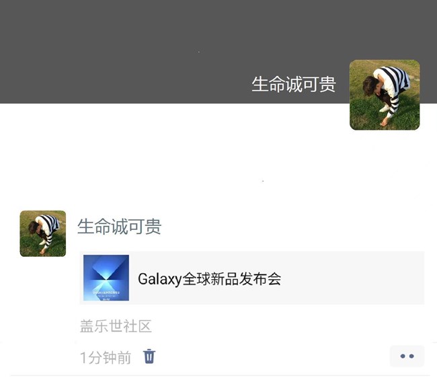Open the Galaxy全球新品发布会 link title

210,279
